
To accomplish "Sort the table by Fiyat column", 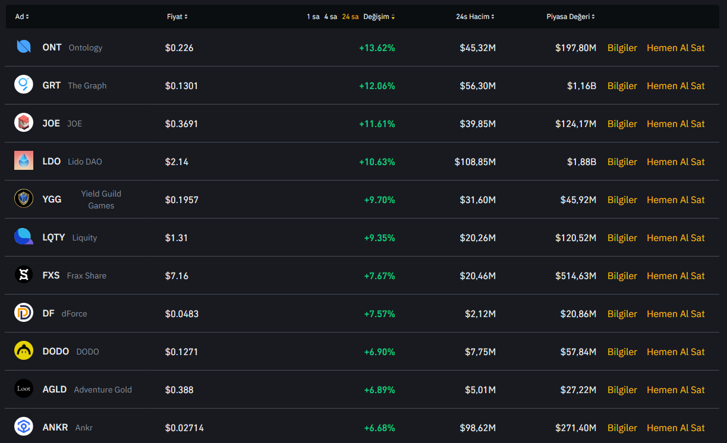I will coord(177,17).
